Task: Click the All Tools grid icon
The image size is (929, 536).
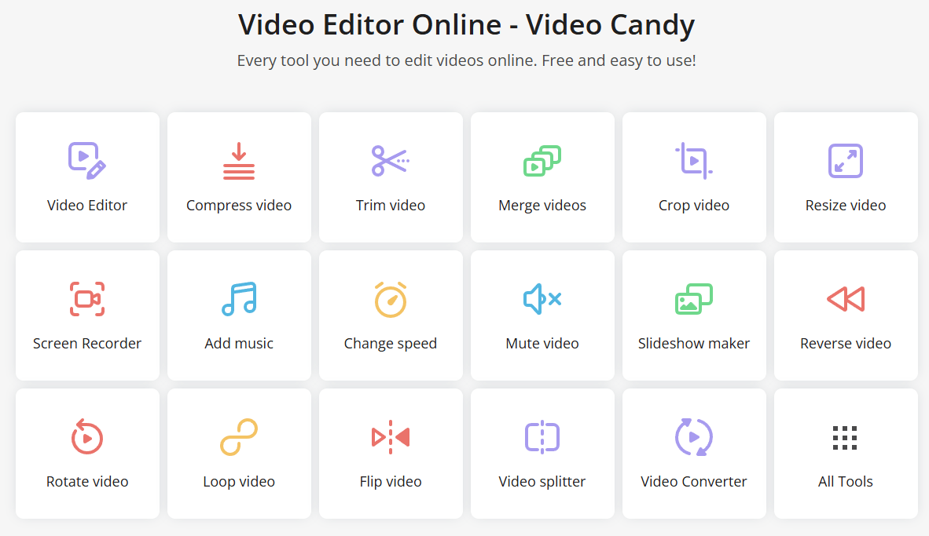Action: pos(845,438)
